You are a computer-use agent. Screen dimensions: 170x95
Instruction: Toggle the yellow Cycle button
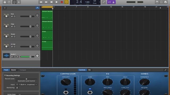66,2
